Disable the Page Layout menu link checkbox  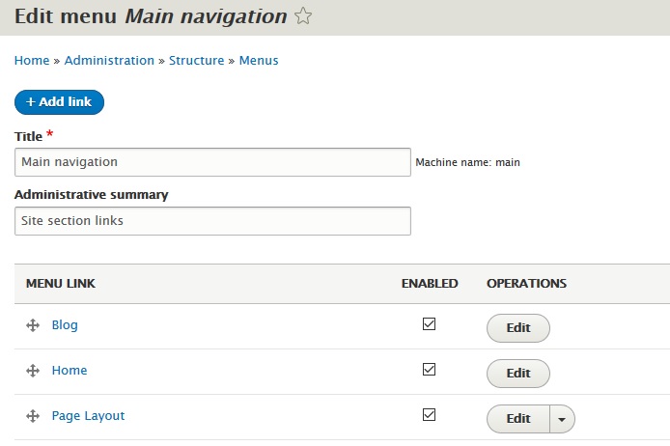pos(430,415)
